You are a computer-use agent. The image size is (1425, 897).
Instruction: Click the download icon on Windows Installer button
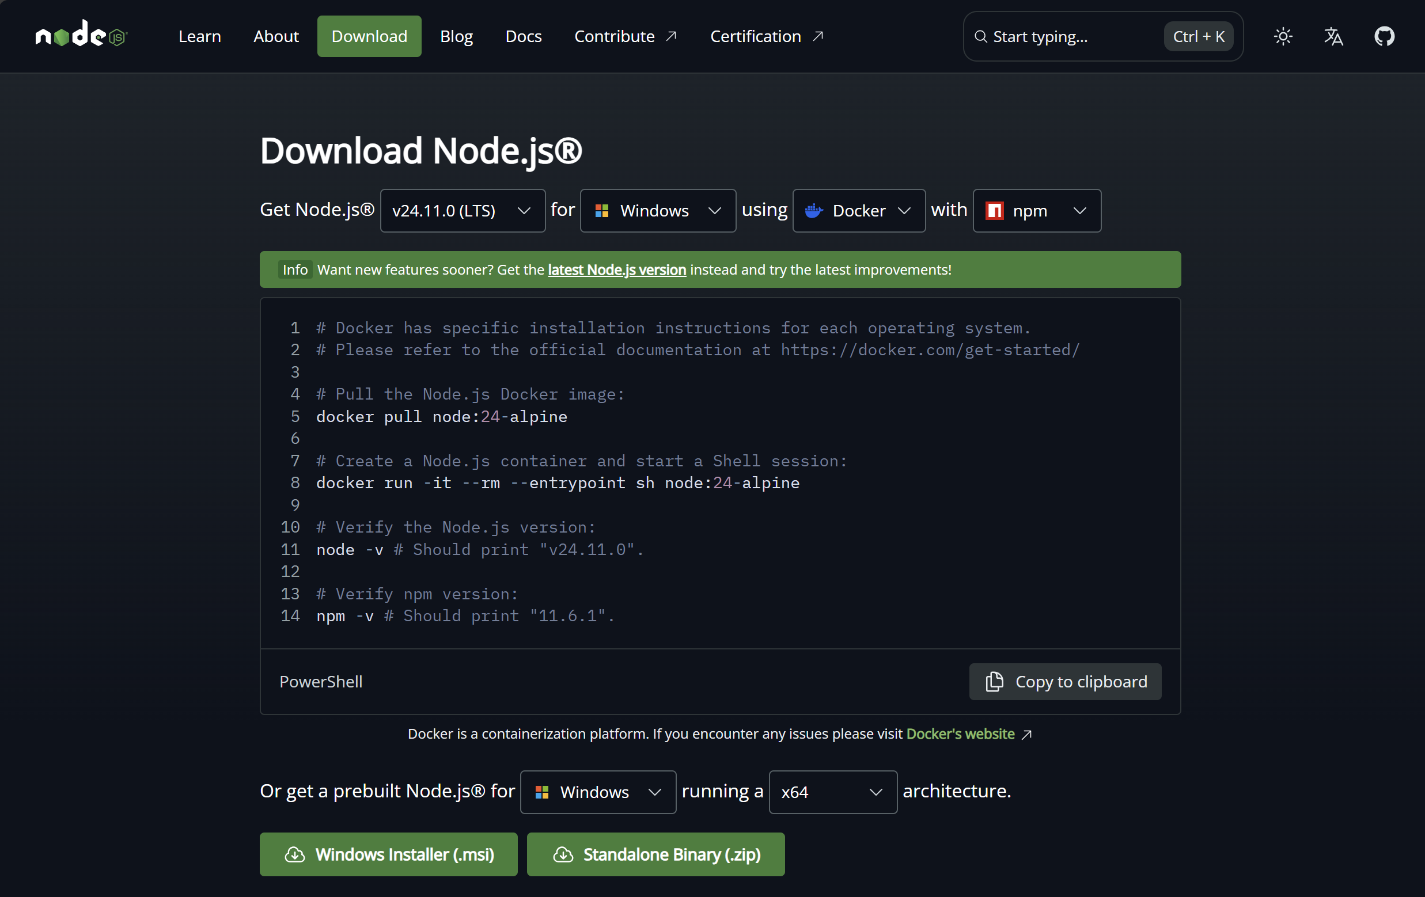295,854
